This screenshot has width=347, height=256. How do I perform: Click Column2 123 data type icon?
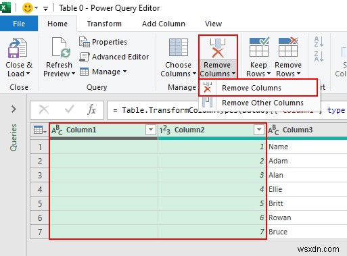165,130
